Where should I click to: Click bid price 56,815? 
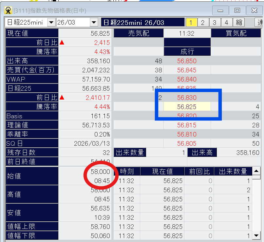(187, 125)
